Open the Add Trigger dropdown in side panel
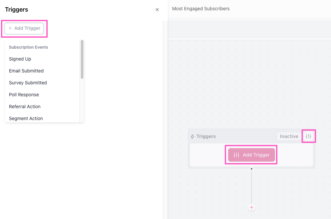This screenshot has height=219, width=331. tap(24, 28)
